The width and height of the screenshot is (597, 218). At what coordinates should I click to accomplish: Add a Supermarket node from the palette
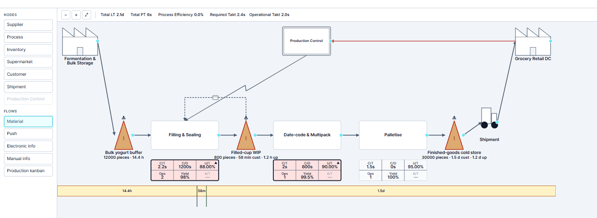(x=28, y=62)
